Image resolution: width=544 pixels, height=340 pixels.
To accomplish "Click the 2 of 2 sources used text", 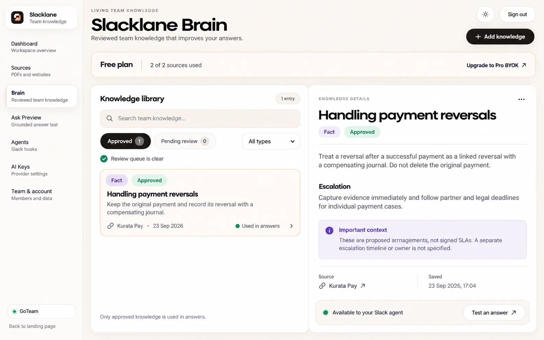I will [176, 65].
